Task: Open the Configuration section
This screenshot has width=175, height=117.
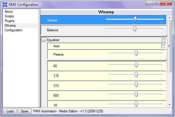Action: (14, 30)
